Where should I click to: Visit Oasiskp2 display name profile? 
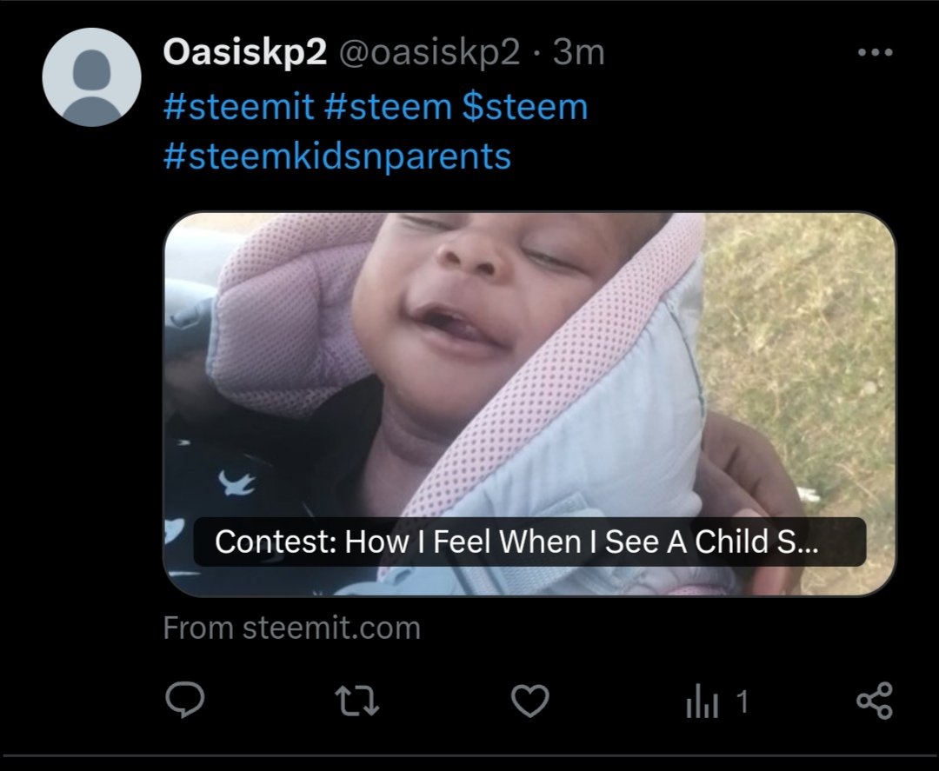245,53
